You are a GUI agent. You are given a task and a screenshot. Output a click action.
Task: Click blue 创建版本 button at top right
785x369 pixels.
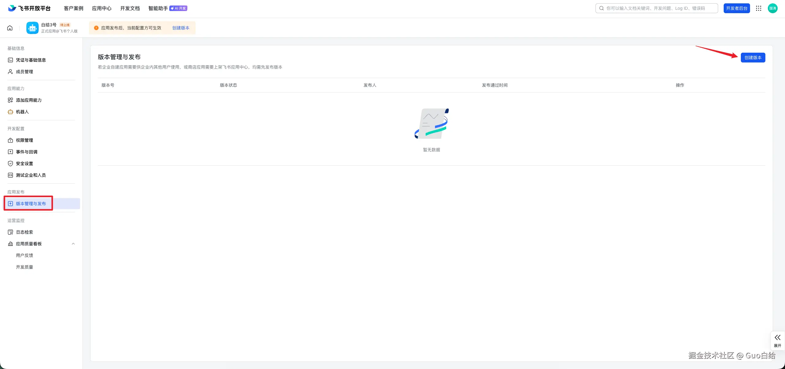click(753, 58)
